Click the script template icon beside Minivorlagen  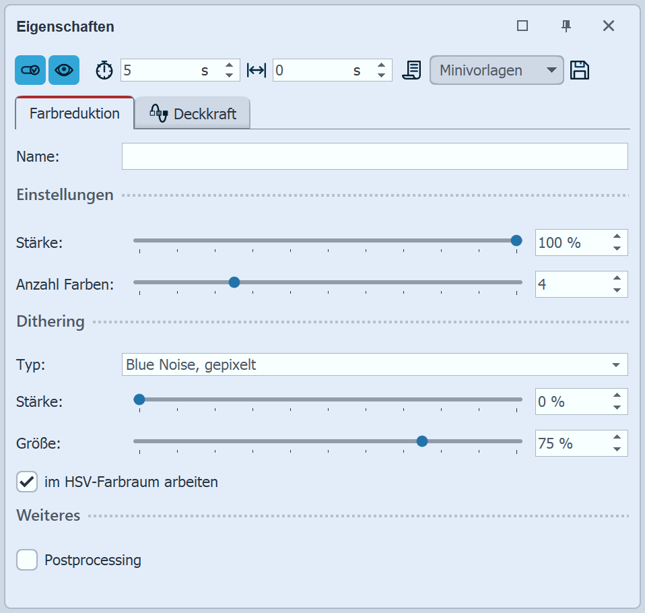click(411, 70)
